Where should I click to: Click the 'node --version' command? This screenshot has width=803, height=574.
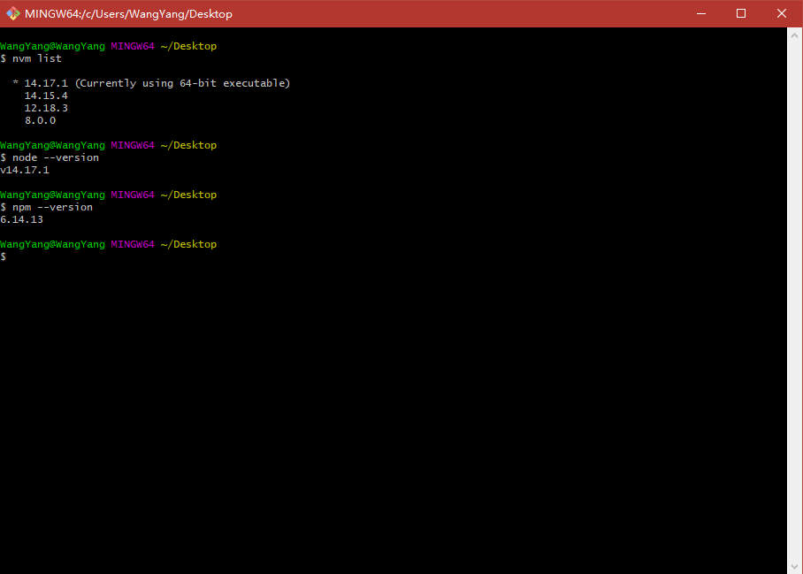(x=56, y=157)
